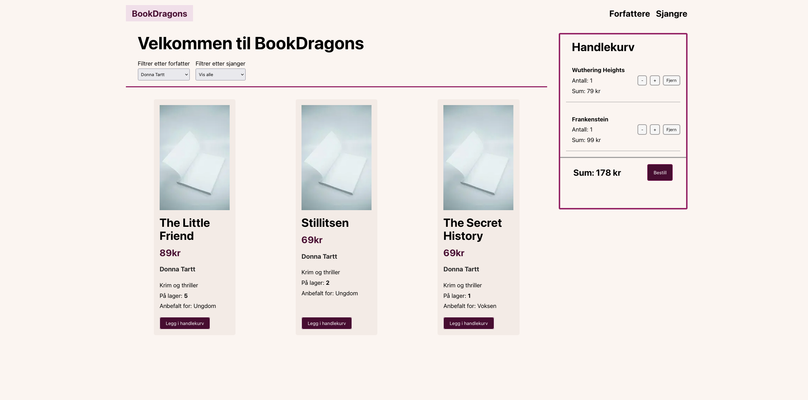Increase Wuthering Heights quantity with plus button
The height and width of the screenshot is (400, 808).
(x=655, y=80)
